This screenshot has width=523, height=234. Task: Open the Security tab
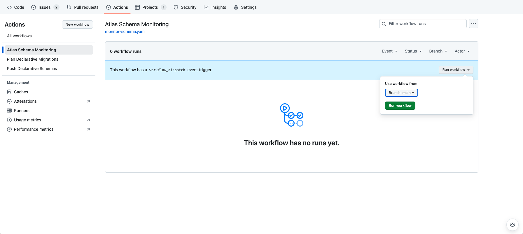[185, 7]
